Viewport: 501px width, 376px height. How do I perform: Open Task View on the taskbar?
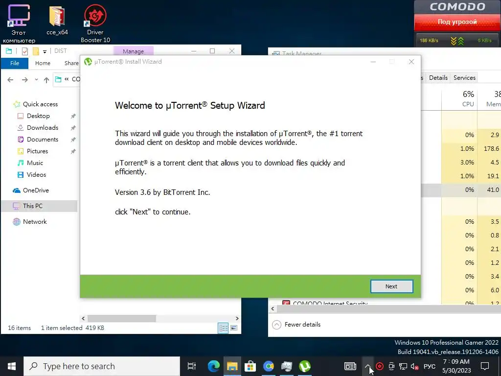(191, 366)
